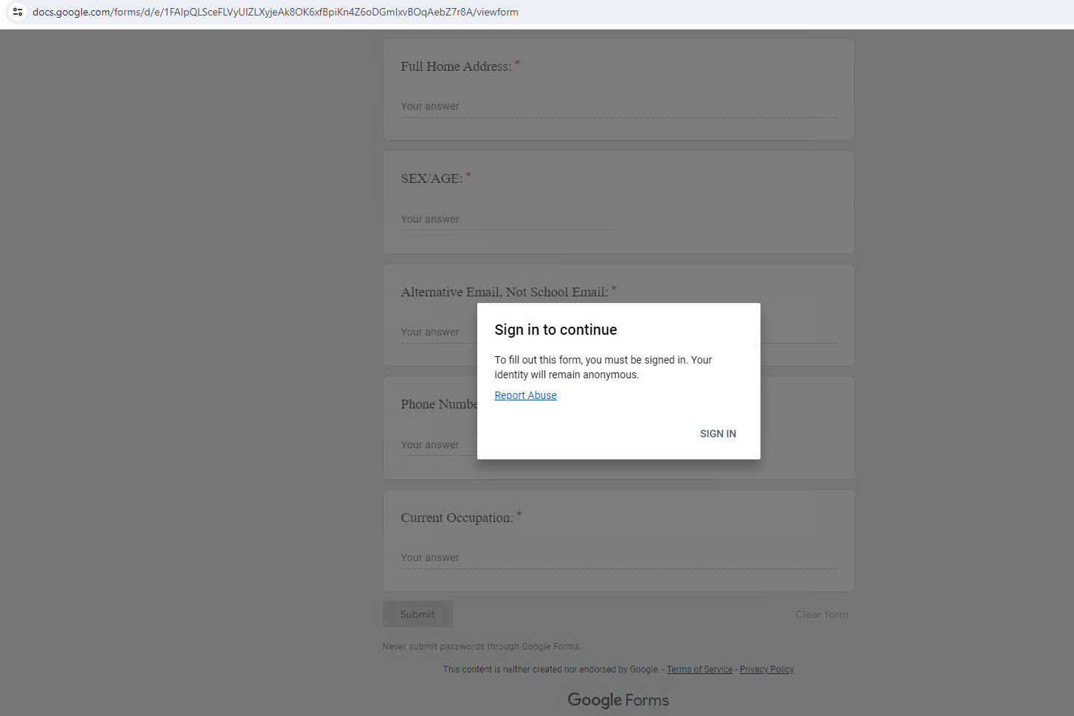Open the Terms of Service link

[699, 669]
